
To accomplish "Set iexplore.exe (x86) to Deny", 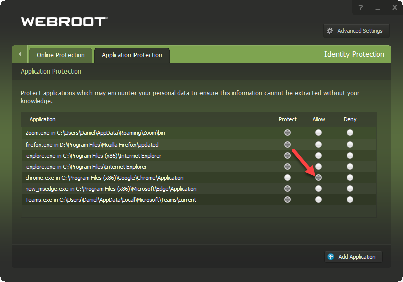I will pos(350,156).
